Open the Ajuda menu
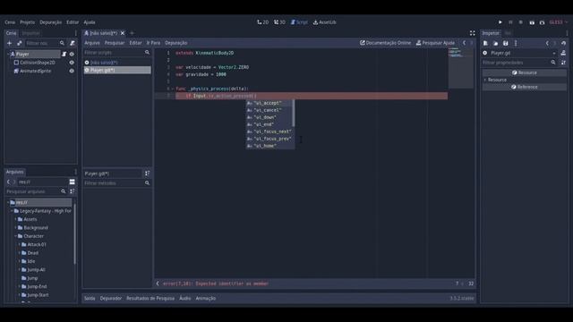The image size is (573, 322). click(x=90, y=22)
